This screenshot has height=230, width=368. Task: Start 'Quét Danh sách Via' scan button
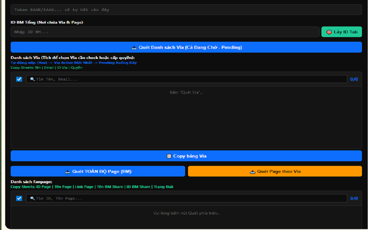pos(186,47)
